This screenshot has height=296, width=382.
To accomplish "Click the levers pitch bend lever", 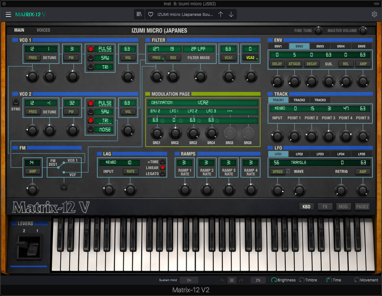I will click(x=29, y=247).
